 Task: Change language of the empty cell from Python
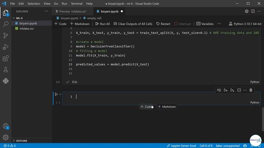tap(255, 102)
